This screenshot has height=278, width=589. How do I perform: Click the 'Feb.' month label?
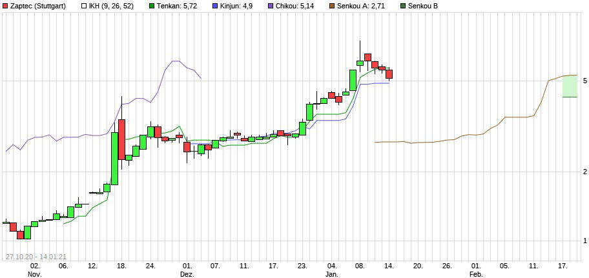[x=475, y=274]
